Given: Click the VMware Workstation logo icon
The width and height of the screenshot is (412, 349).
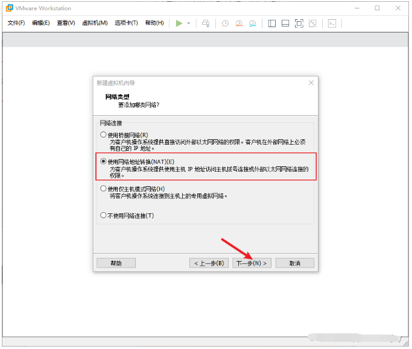Looking at the screenshot, I should (x=10, y=8).
